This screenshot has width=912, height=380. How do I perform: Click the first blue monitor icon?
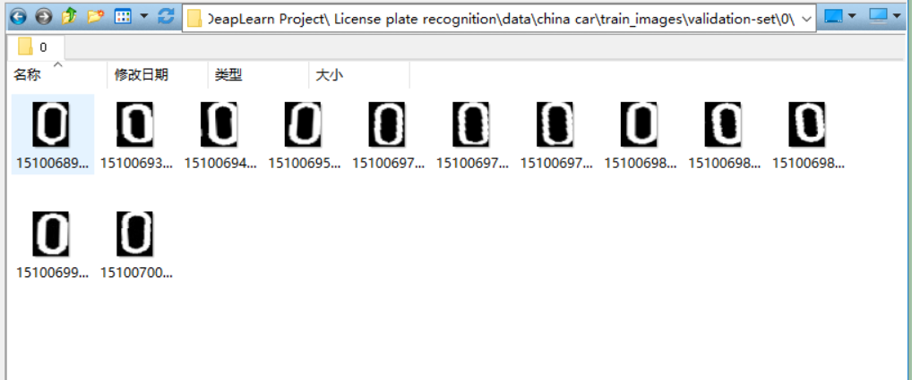pyautogui.click(x=833, y=17)
